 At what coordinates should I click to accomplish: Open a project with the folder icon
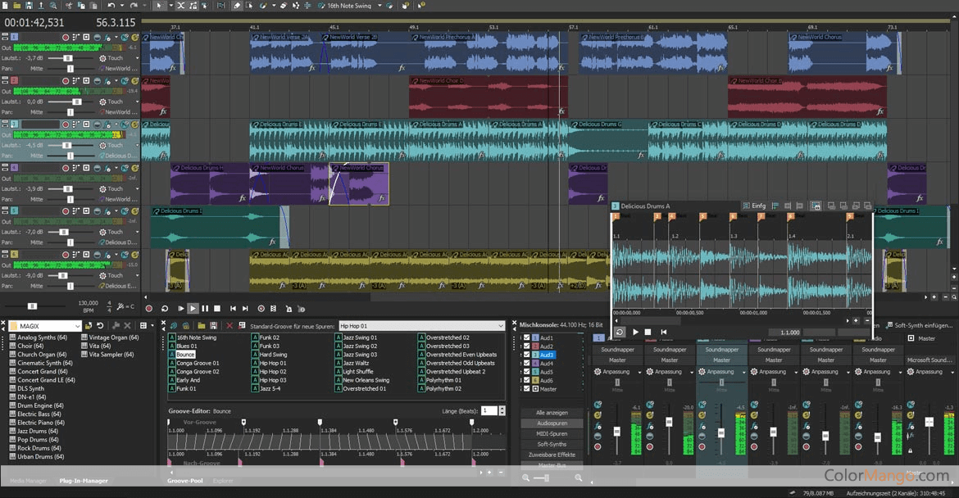[17, 6]
